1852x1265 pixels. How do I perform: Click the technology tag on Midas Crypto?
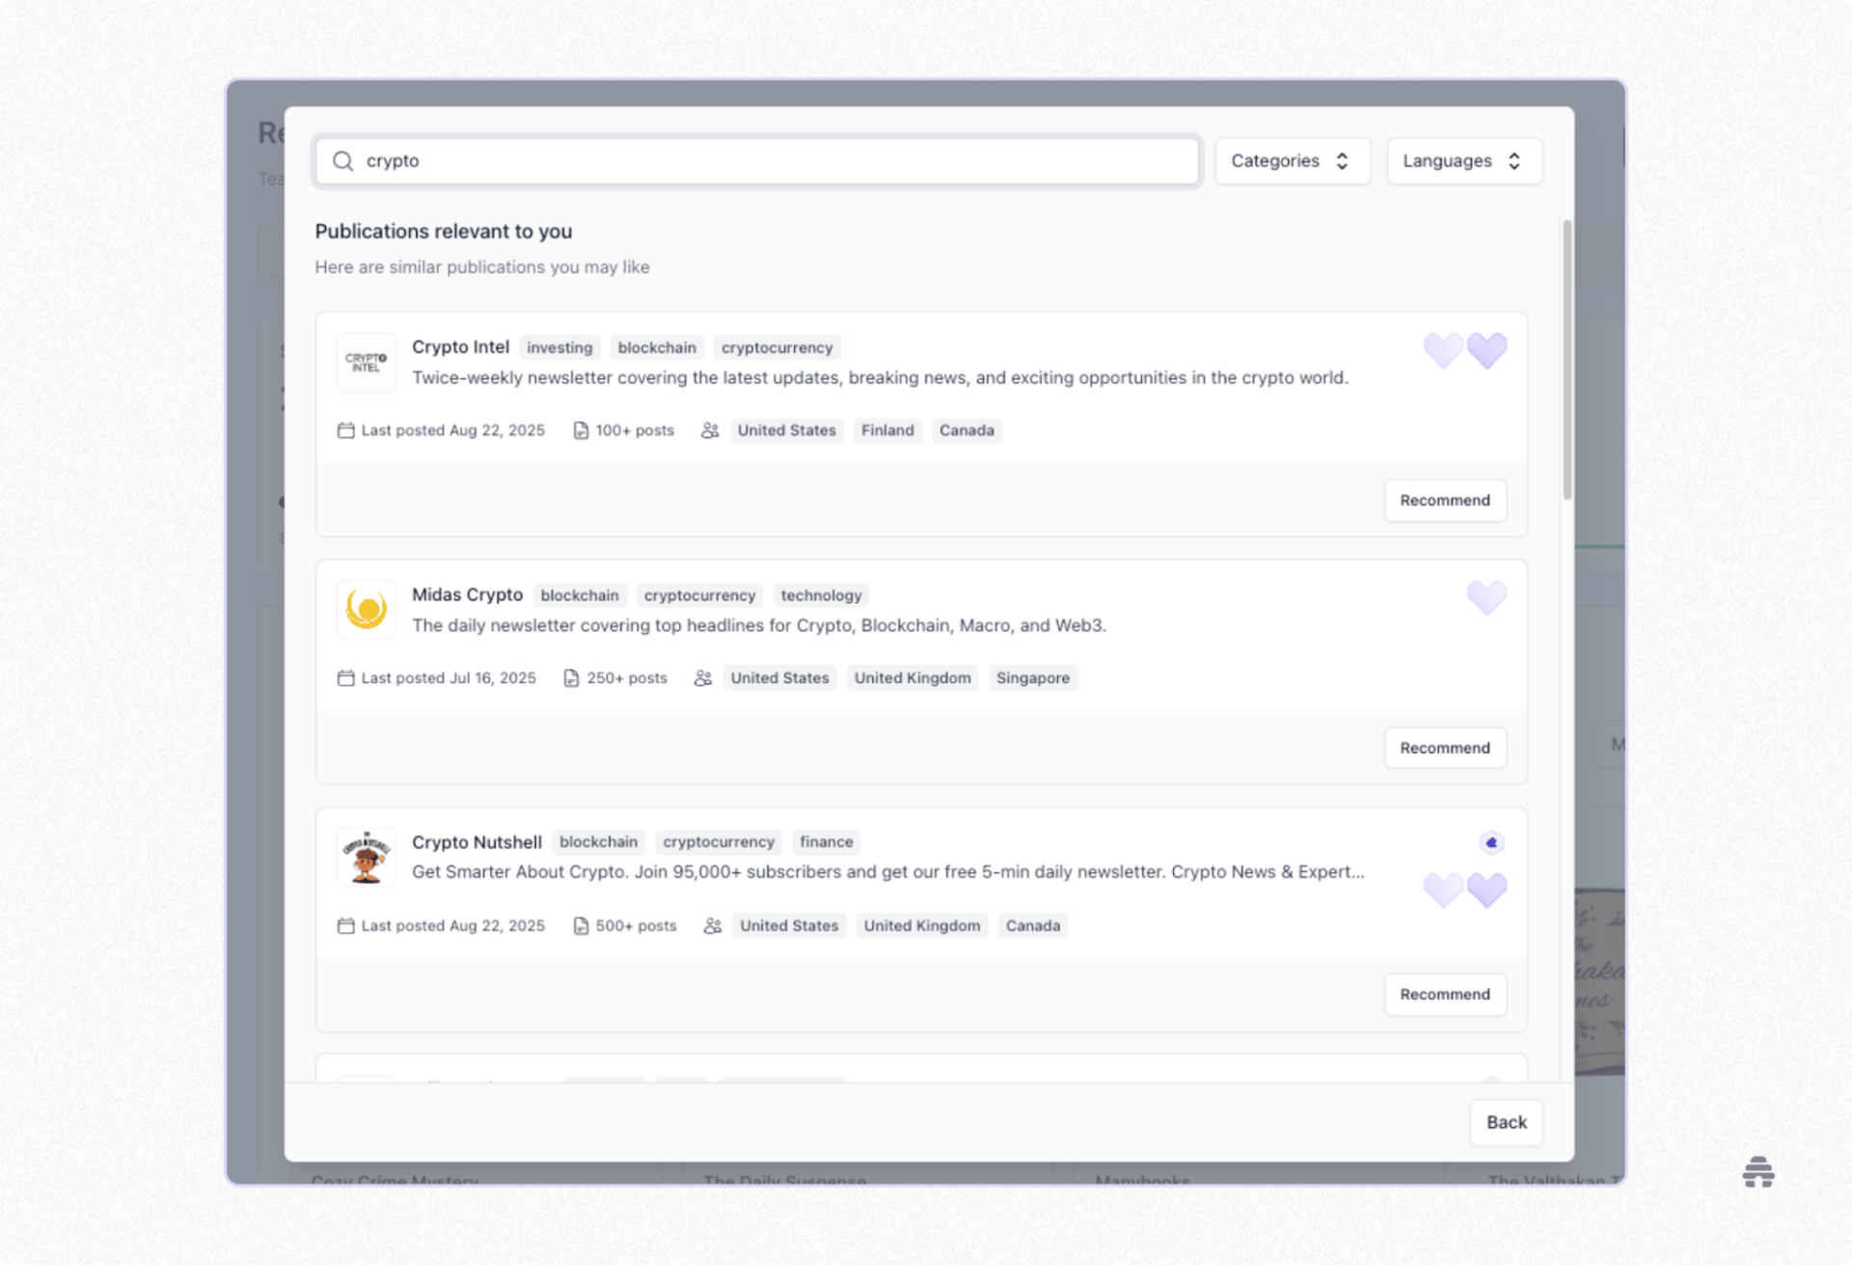point(820,595)
